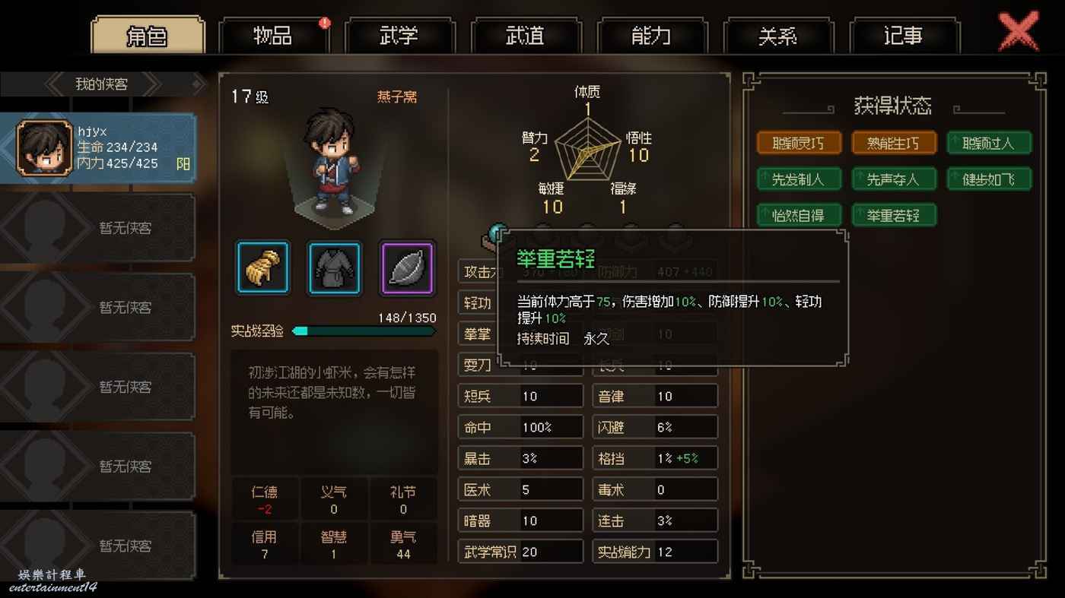This screenshot has width=1065, height=598.
Task: Click the right arrow beside 我的侠客
Action: [152, 84]
